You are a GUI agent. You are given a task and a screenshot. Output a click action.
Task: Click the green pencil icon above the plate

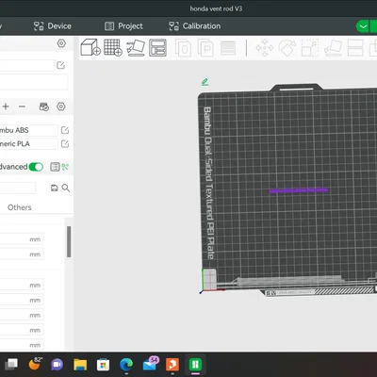[205, 82]
